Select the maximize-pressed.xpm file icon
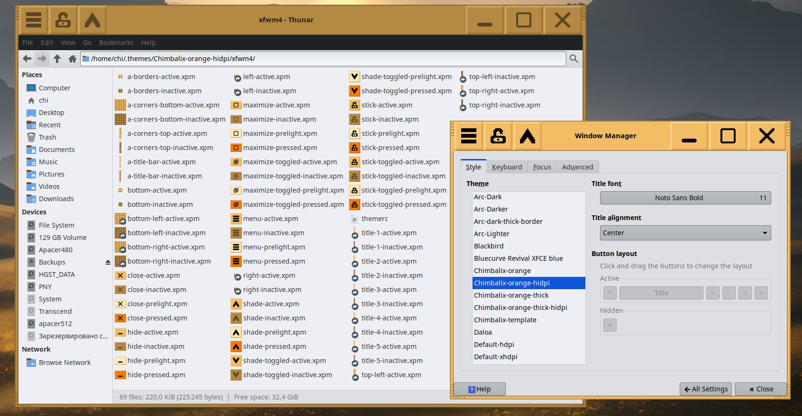 (236, 148)
